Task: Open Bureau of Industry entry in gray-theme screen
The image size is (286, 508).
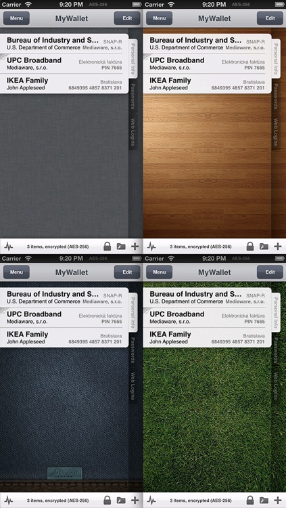Action: click(x=64, y=43)
